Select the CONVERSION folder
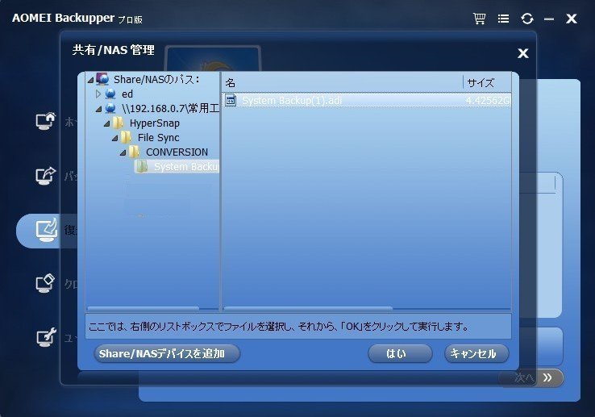Viewport: 595px width, 417px height. [177, 152]
